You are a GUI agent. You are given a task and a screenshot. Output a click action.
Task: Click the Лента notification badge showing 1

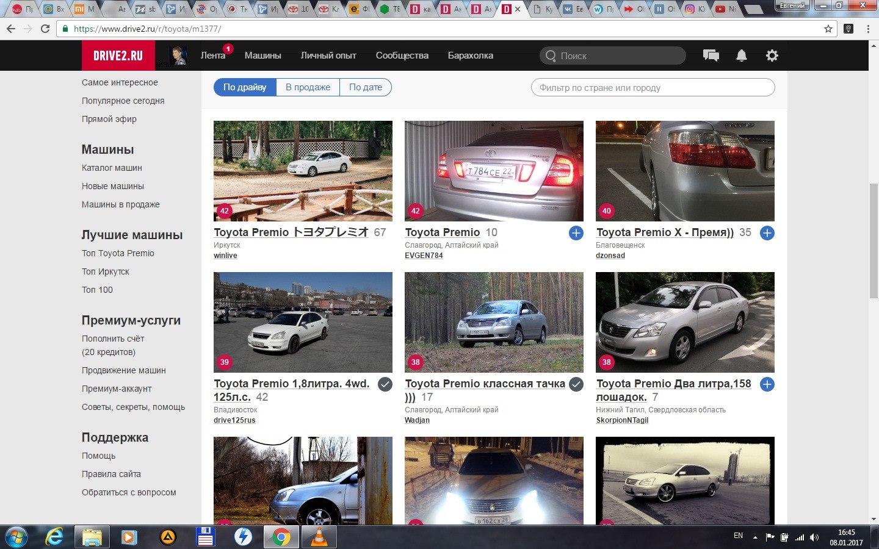click(x=228, y=49)
